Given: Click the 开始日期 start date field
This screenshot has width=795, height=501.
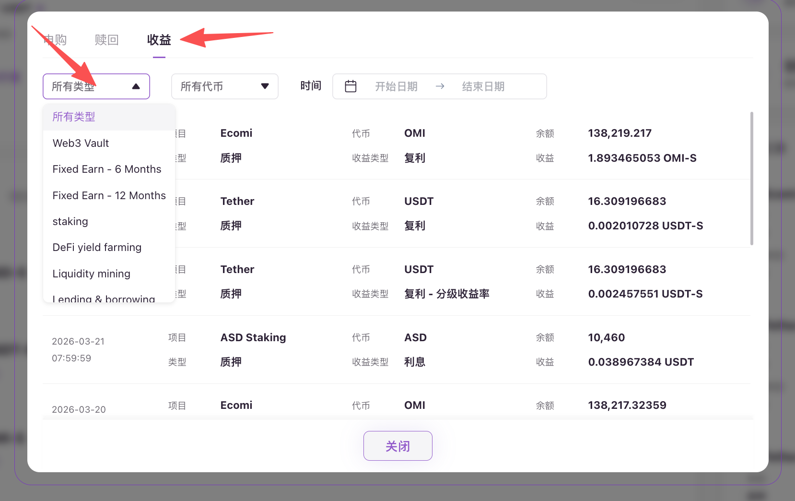Looking at the screenshot, I should point(396,86).
